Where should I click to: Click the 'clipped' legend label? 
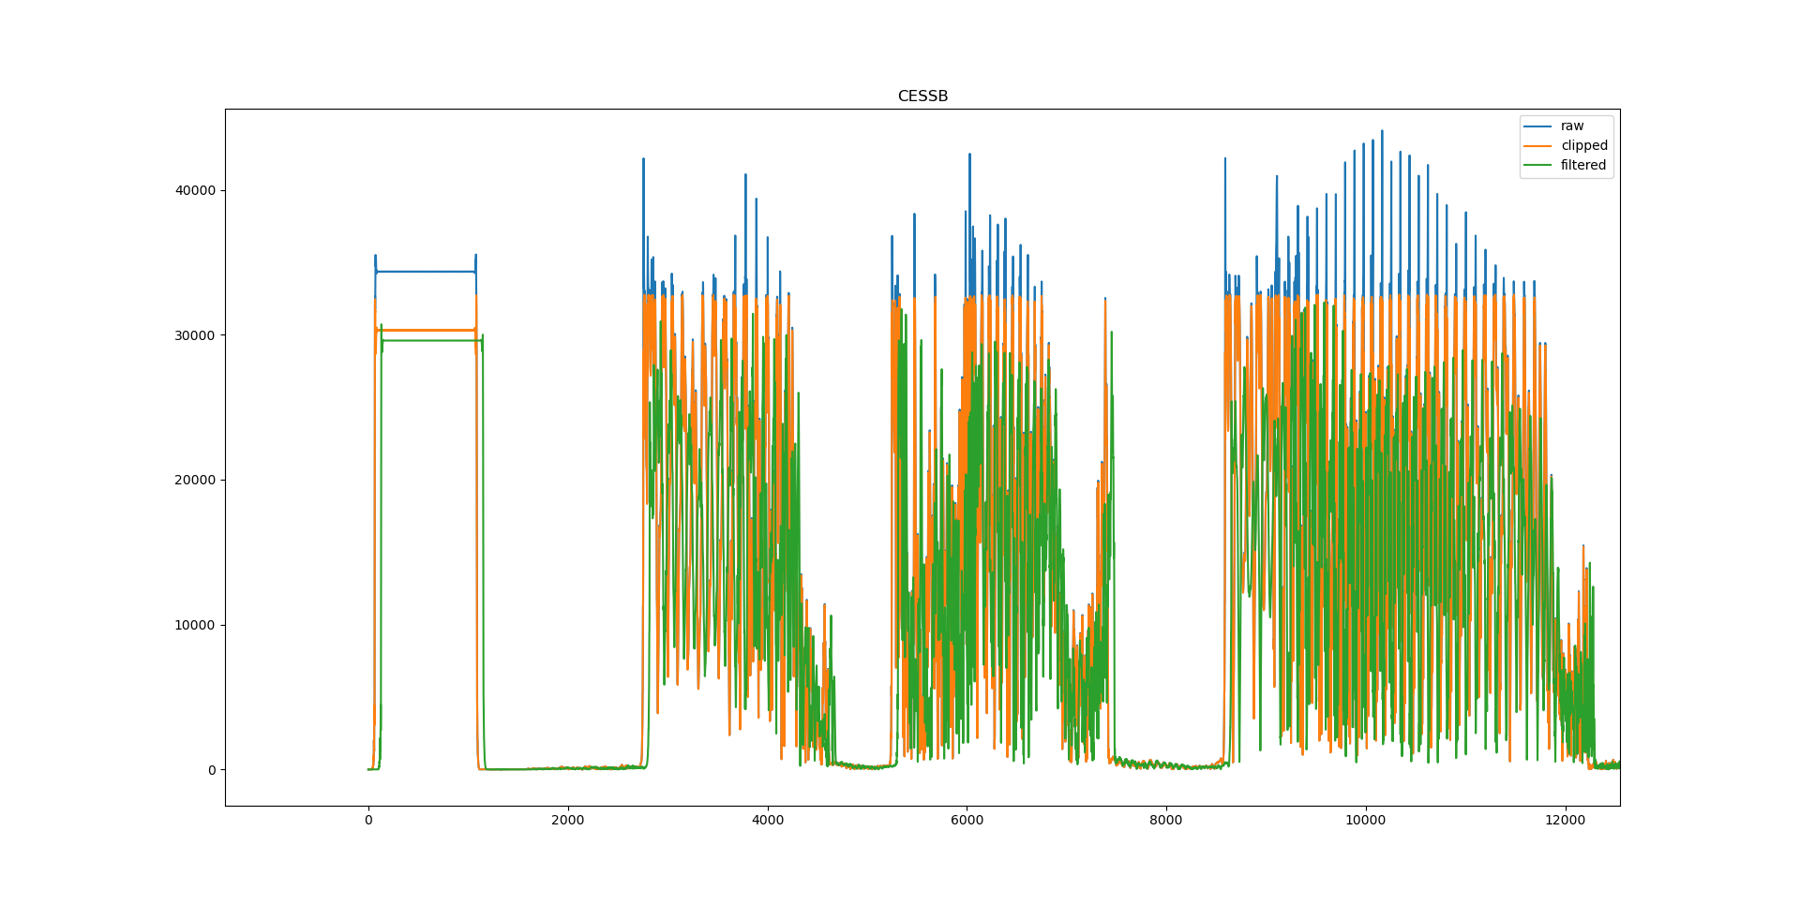coord(1584,145)
